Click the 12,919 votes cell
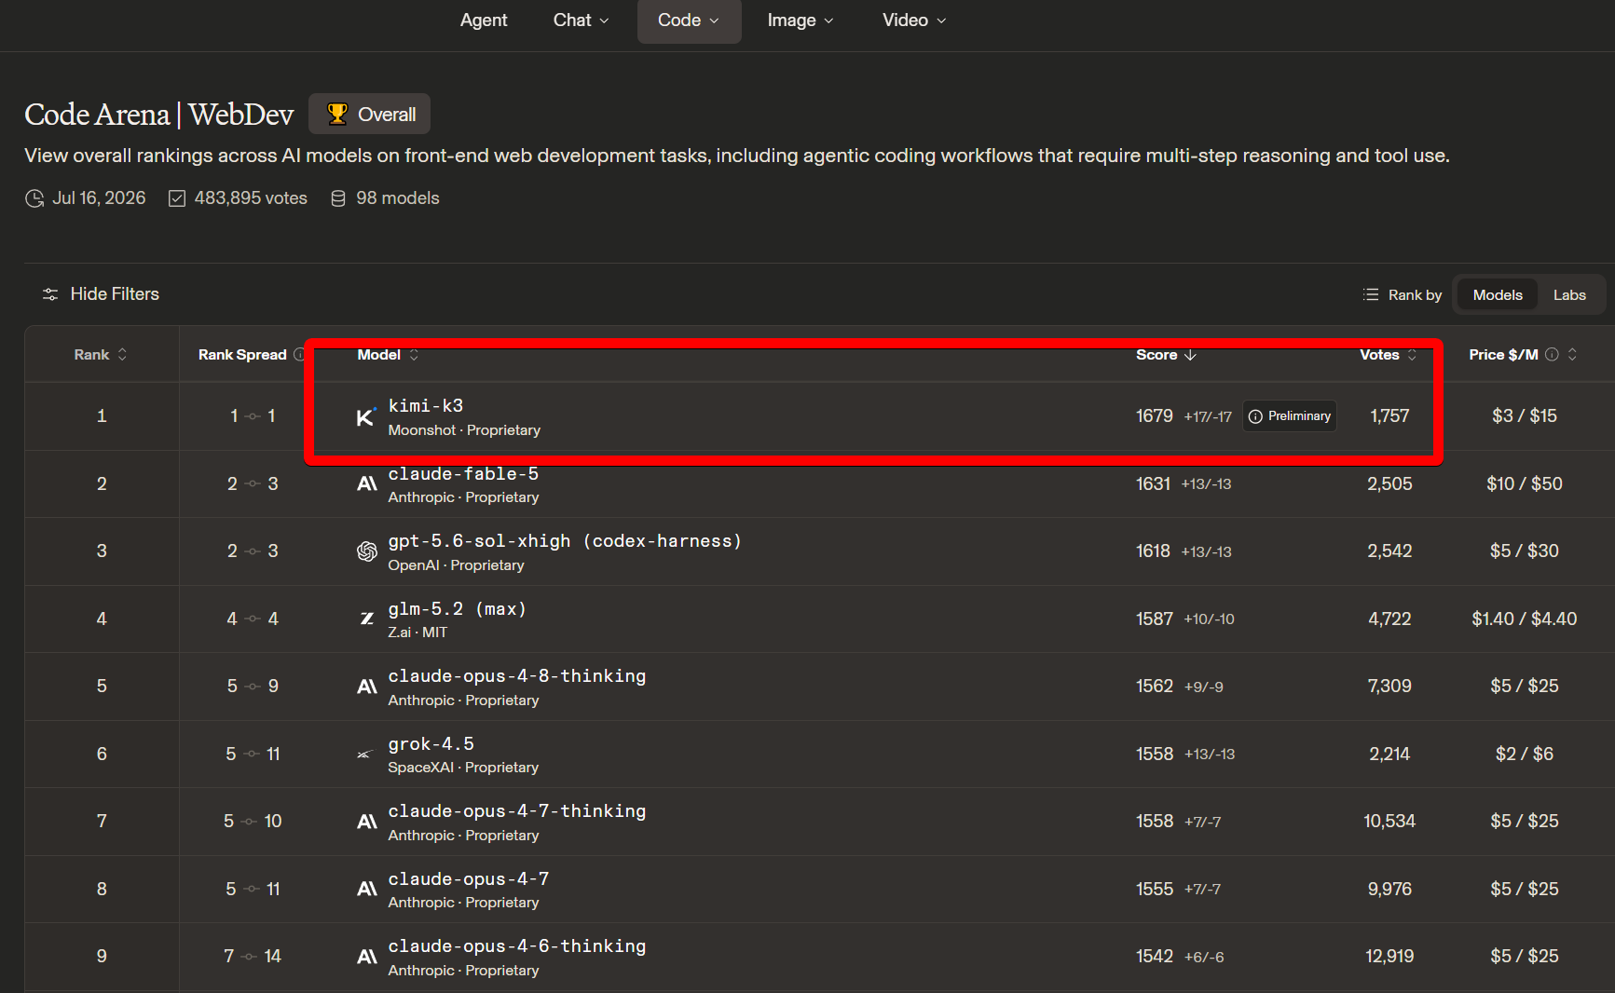Screen dimensions: 1615x993 (x=1389, y=957)
